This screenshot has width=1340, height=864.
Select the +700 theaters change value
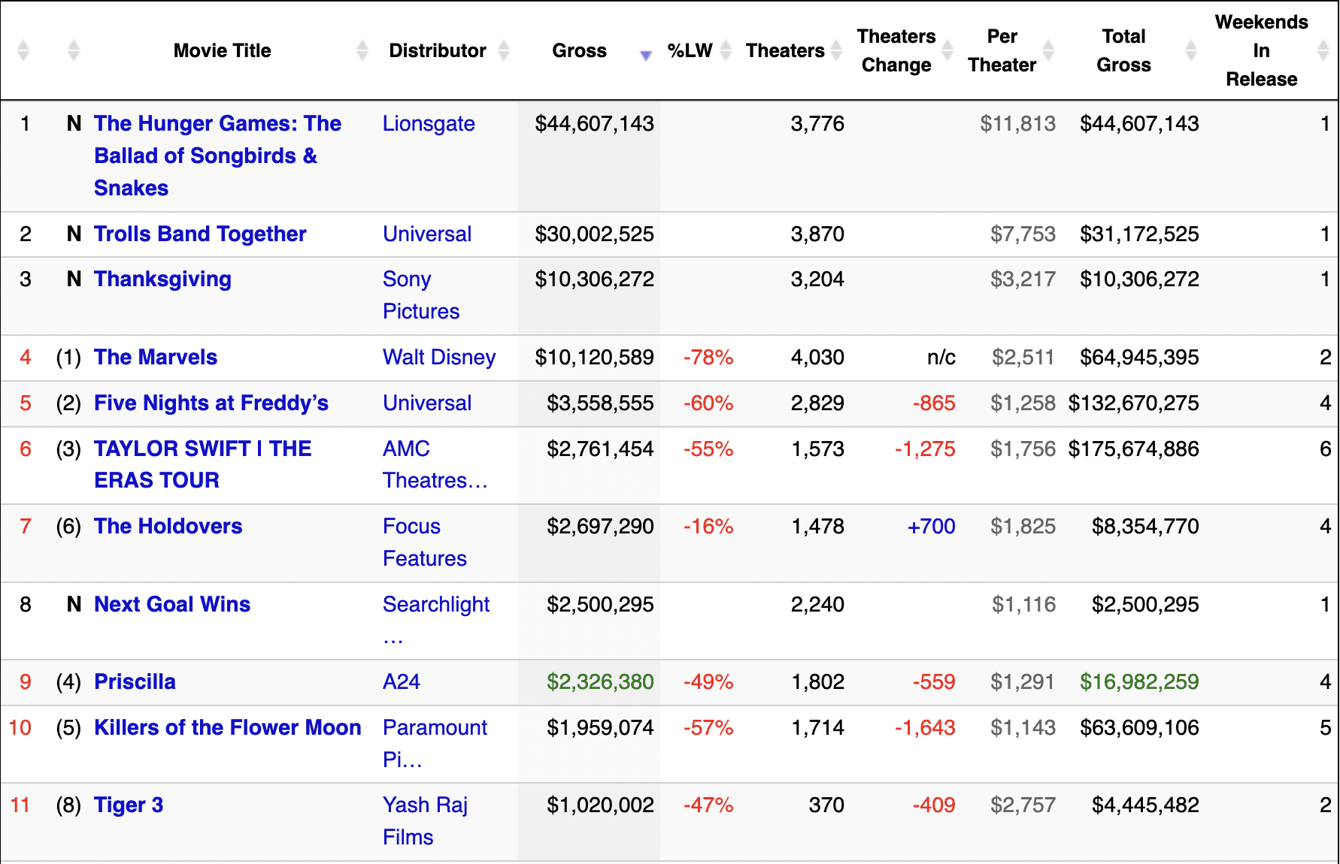pyautogui.click(x=931, y=527)
